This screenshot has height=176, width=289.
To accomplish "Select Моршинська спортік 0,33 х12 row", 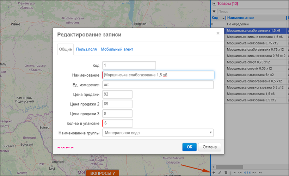I will coord(256,68).
